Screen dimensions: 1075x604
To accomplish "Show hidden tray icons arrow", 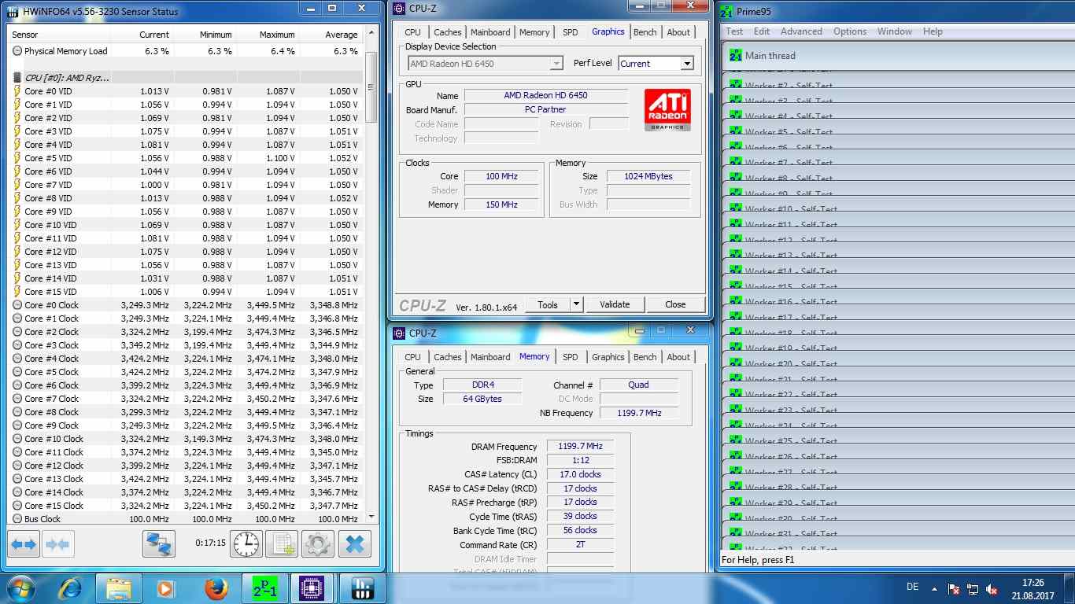I will (x=934, y=588).
